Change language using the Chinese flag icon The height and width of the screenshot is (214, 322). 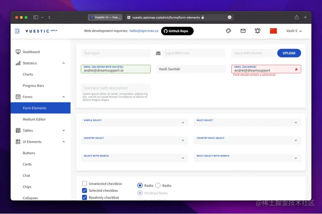click(x=274, y=31)
